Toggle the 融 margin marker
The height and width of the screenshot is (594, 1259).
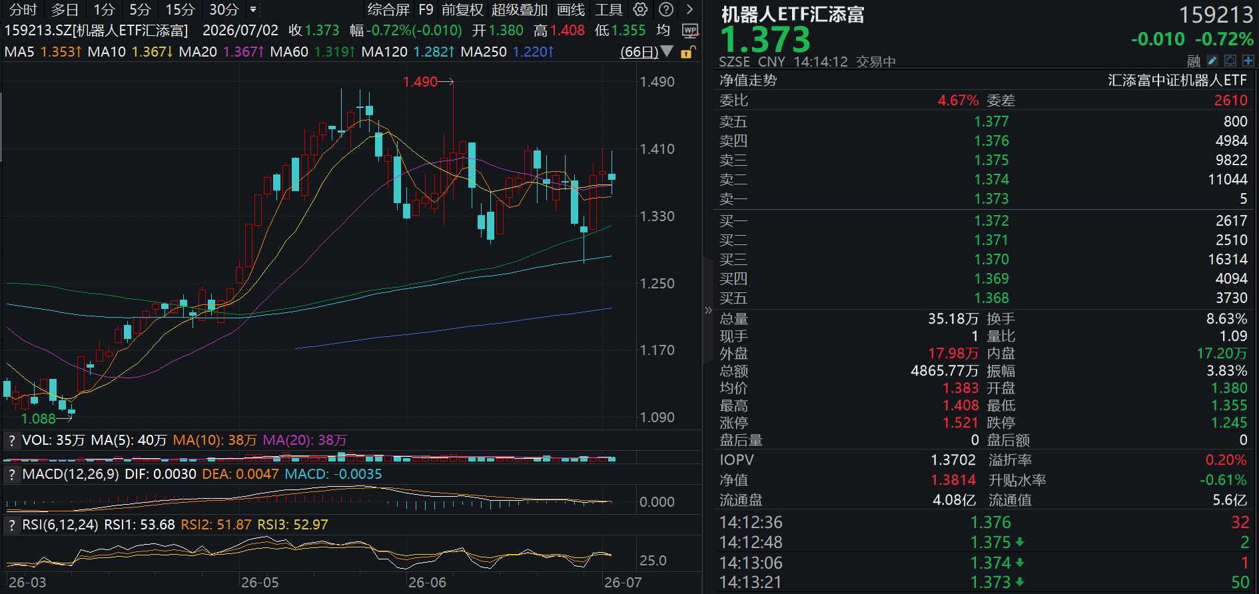1194,61
